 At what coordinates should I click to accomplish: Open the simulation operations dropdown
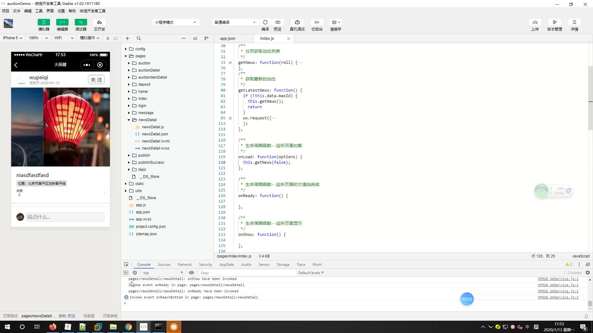point(89,38)
